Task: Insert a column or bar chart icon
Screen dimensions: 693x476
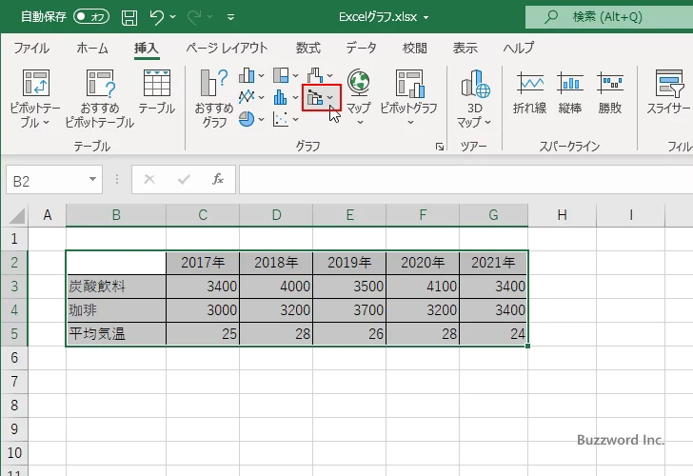Action: (247, 75)
